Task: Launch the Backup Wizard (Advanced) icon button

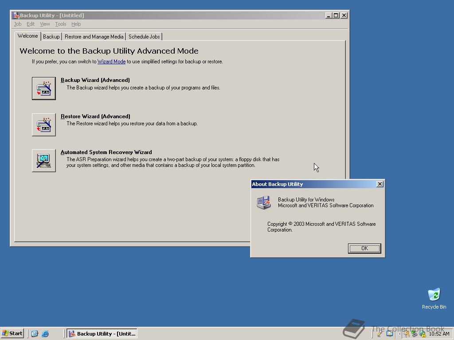Action: click(44, 89)
